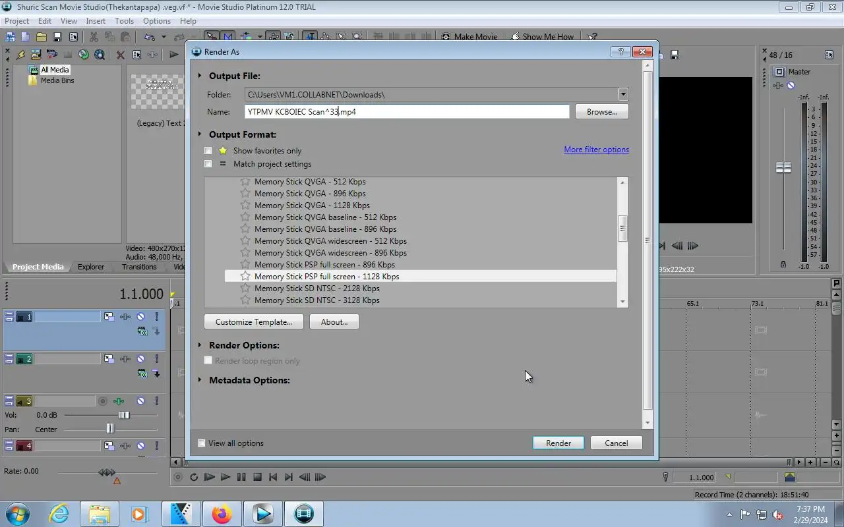Minimize track 2 height
Image resolution: width=844 pixels, height=527 pixels.
pyautogui.click(x=9, y=359)
